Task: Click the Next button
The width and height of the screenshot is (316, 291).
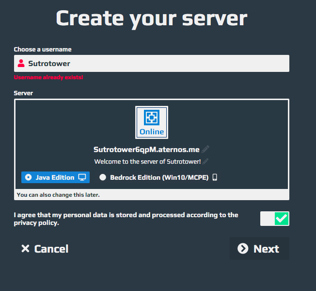Action: [x=259, y=248]
